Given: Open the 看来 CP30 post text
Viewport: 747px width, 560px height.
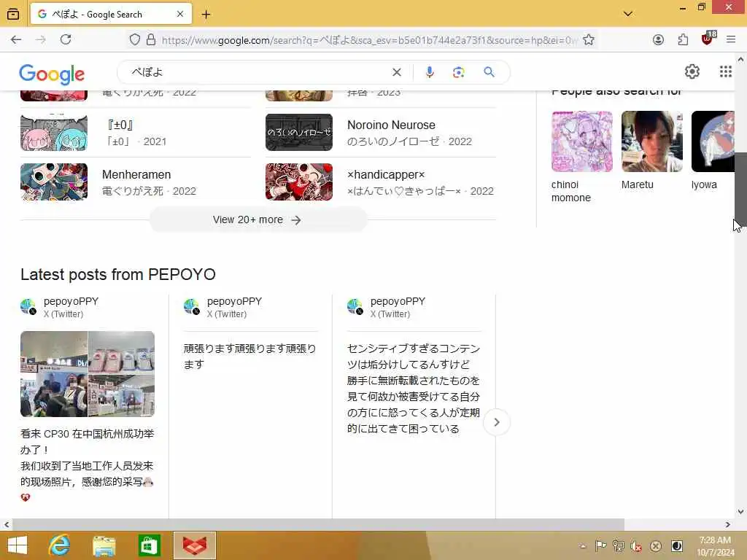Looking at the screenshot, I should point(88,465).
